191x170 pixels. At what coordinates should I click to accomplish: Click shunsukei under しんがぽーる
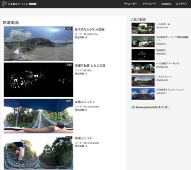pyautogui.click(x=162, y=27)
